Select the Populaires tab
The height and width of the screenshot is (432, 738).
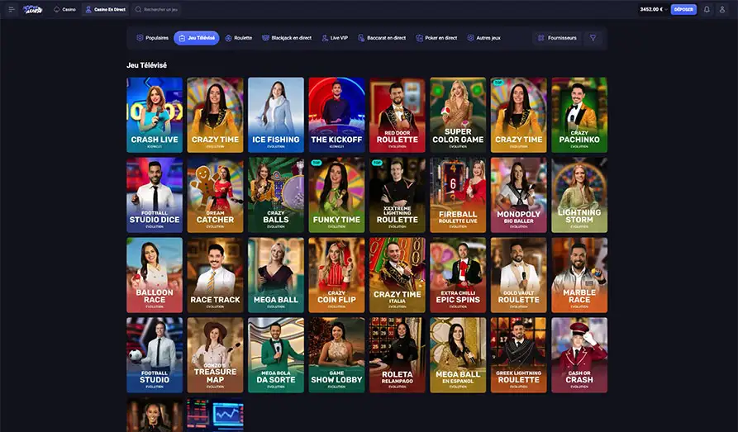coord(153,38)
